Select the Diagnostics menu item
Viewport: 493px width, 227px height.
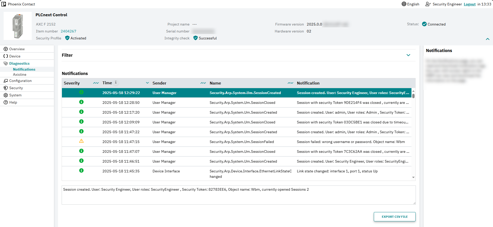coord(19,63)
